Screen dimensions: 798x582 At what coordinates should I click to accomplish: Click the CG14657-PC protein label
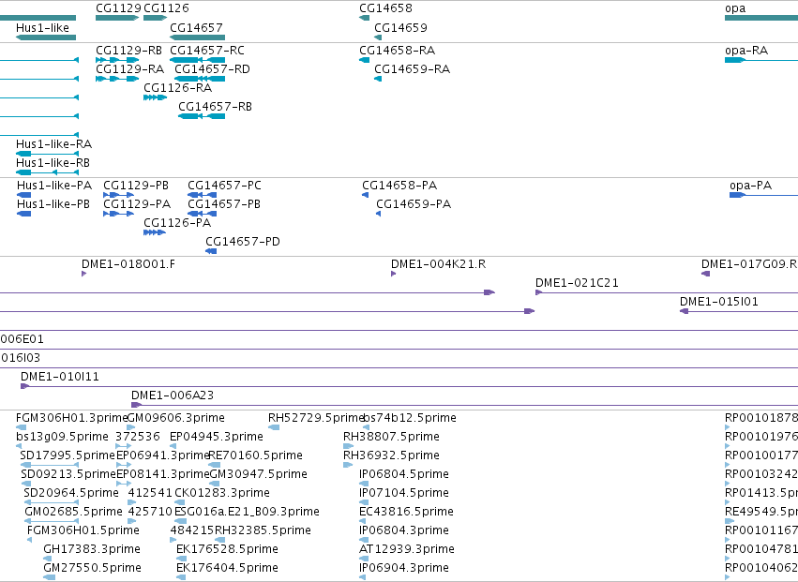pos(224,186)
